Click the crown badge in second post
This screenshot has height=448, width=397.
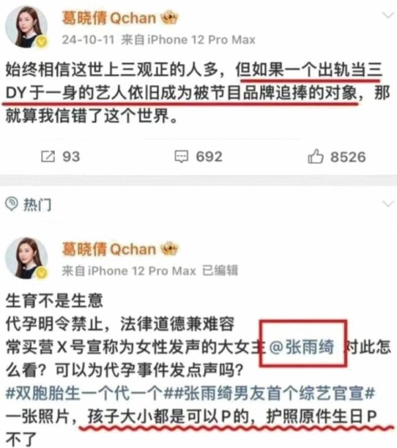[x=169, y=249]
